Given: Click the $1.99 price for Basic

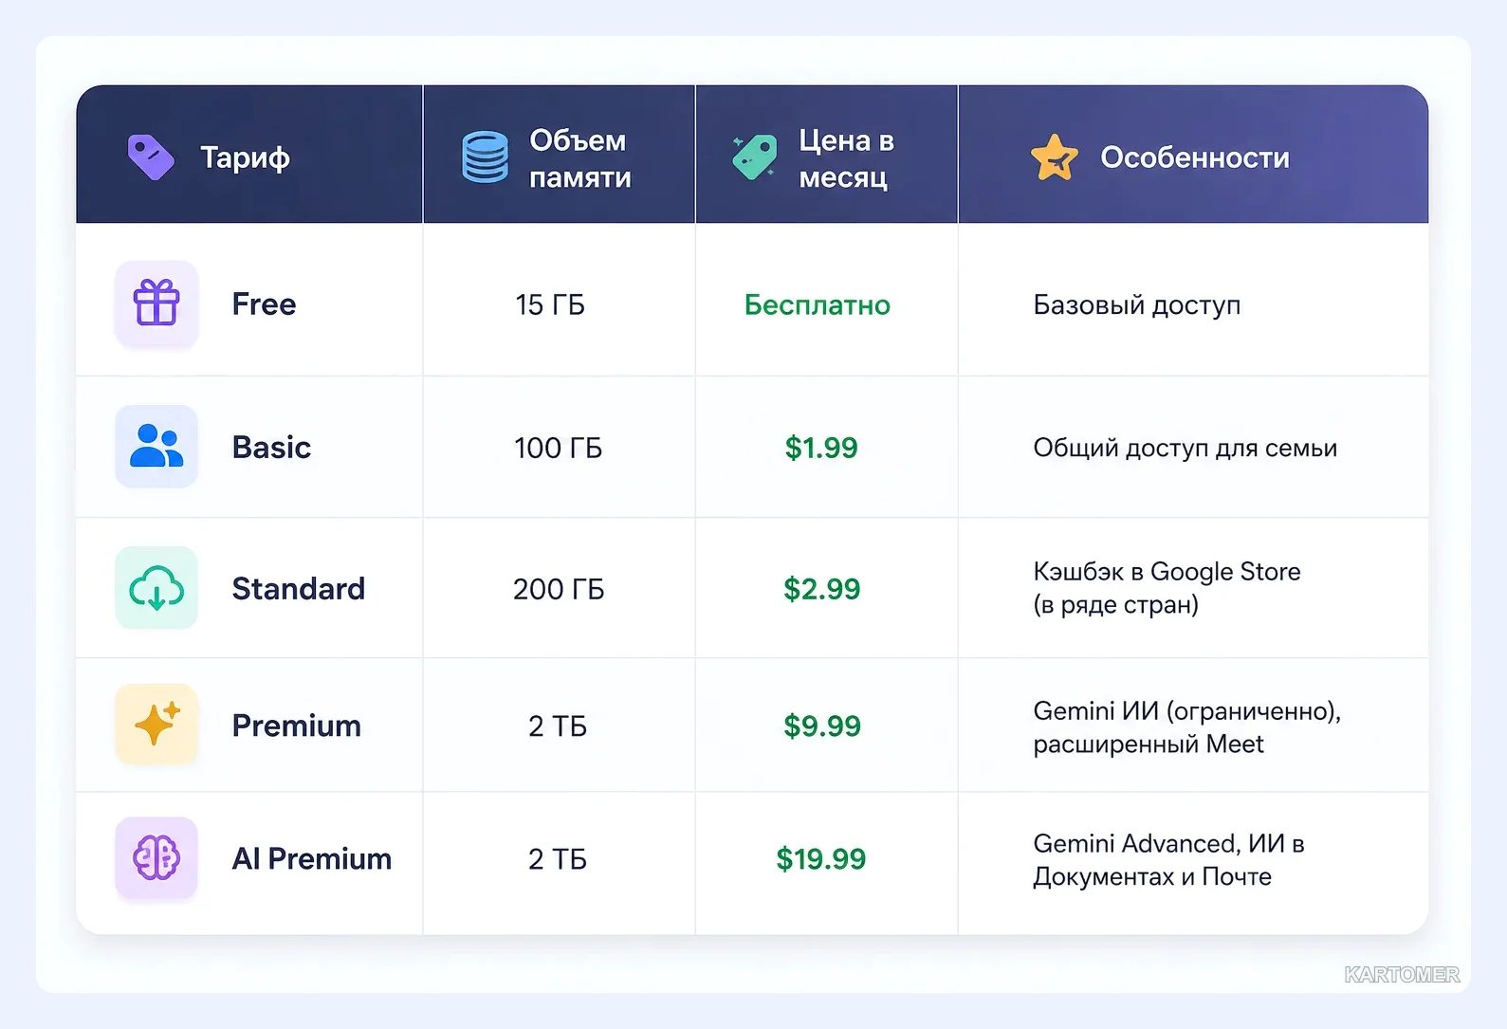Looking at the screenshot, I should (821, 448).
